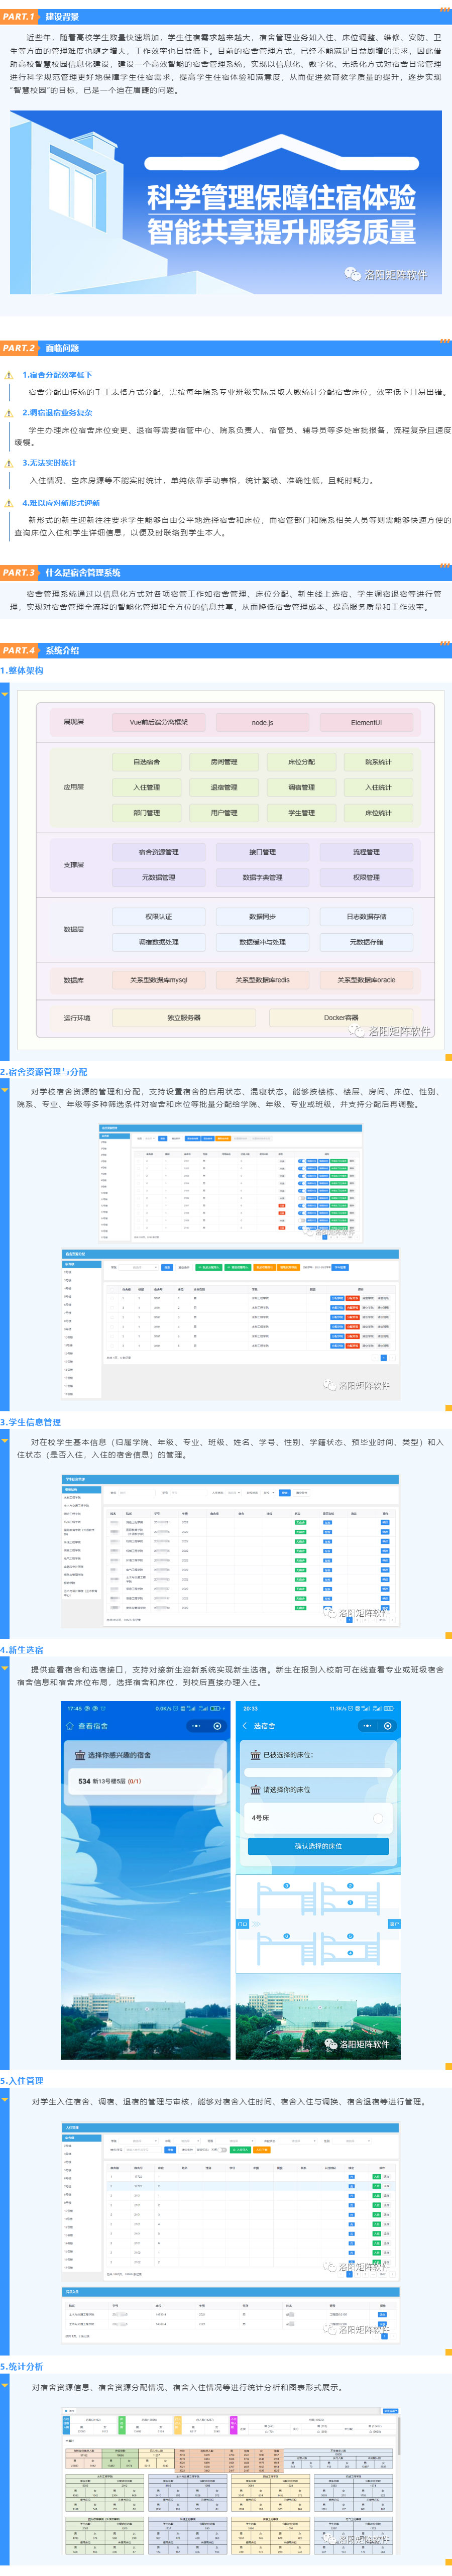Screen dimensions: 452x2576
Task: Open the 统计分析 charts screenshot
Action: pos(231,2481)
